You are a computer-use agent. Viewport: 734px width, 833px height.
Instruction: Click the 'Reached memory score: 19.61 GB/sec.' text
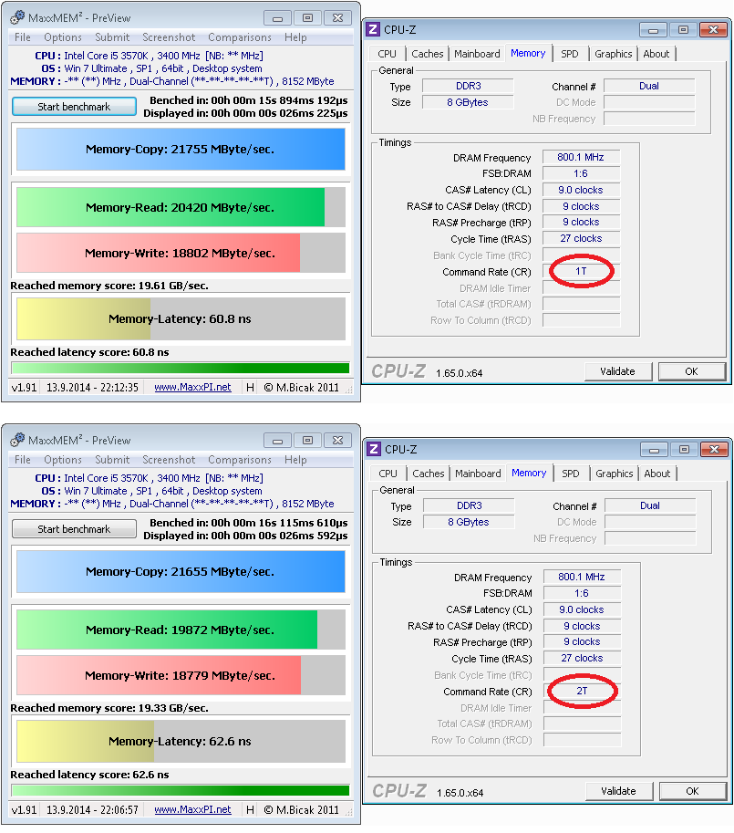point(109,286)
